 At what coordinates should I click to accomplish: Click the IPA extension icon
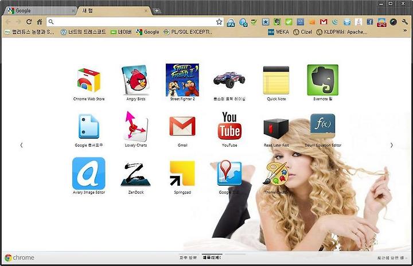(231, 22)
